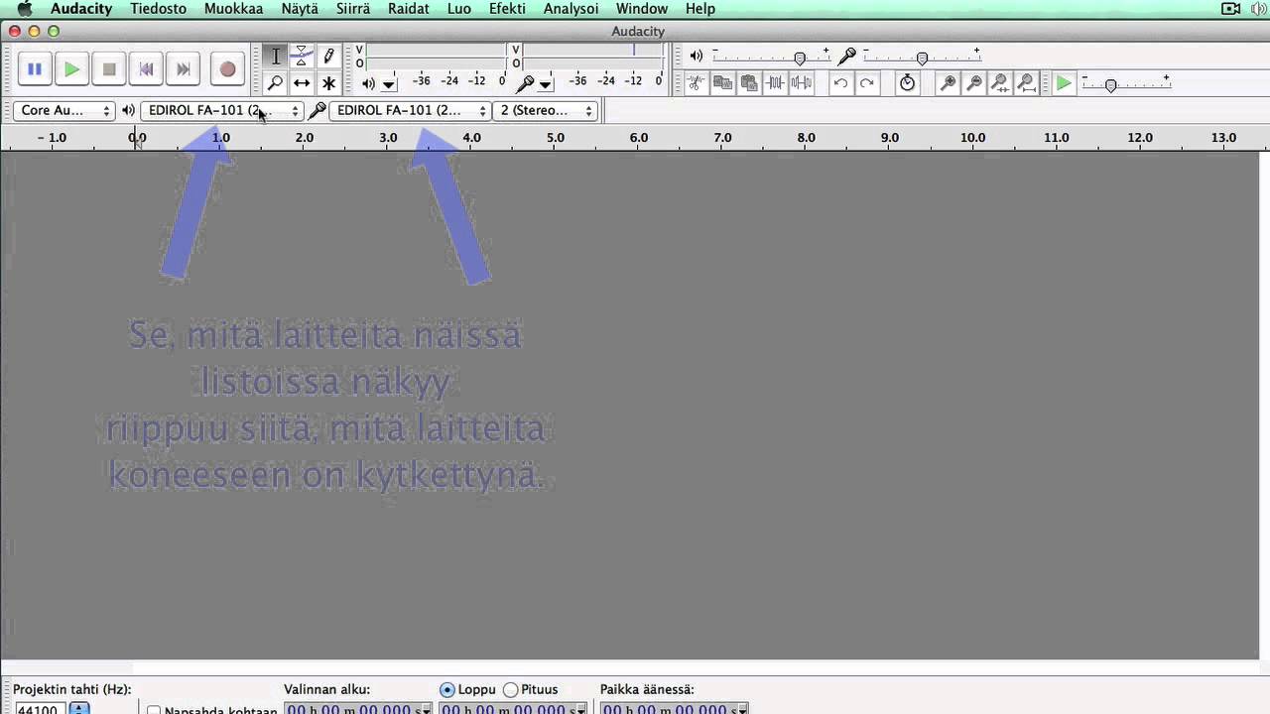Select the Multi-tool asterisk
Viewport: 1270px width, 714px height.
coord(328,83)
